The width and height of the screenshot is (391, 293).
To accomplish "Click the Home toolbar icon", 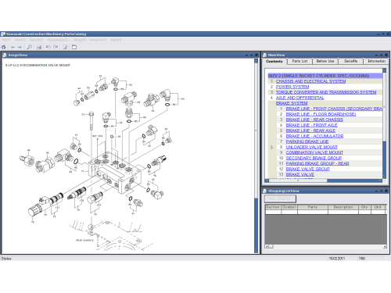I will [x=3, y=47].
